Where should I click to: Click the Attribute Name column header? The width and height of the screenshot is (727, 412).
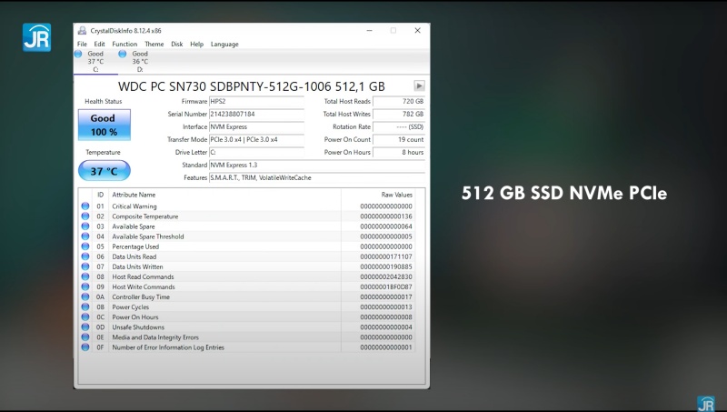[134, 195]
